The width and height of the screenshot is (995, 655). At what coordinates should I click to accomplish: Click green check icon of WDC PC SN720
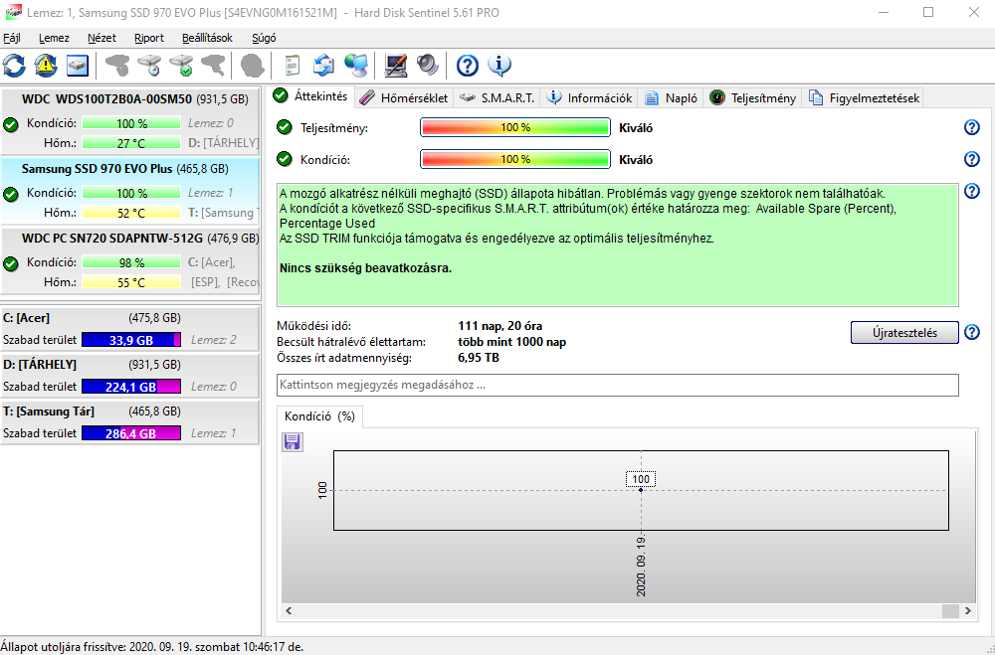(10, 263)
